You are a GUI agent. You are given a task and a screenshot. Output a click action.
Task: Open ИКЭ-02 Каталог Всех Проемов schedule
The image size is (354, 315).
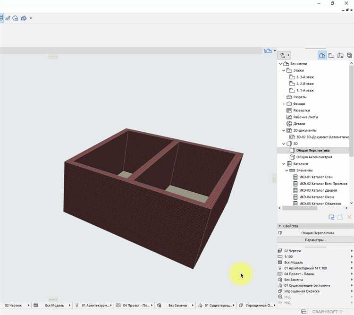323,184
